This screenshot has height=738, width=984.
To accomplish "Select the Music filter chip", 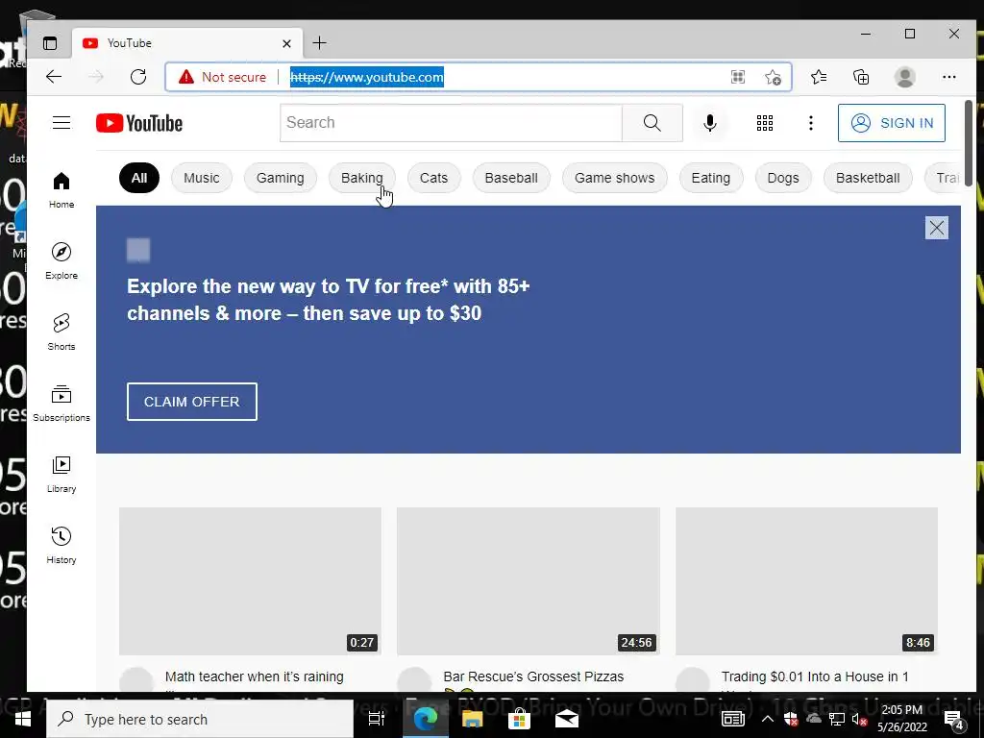I will point(202,178).
